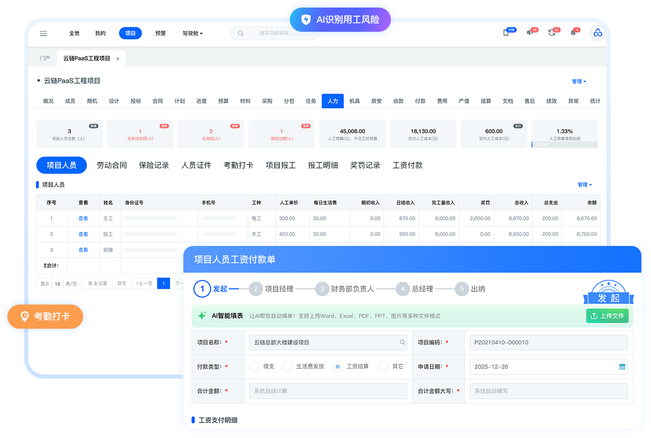Select the 生活费发放 radio option
The height and width of the screenshot is (438, 651).
click(x=287, y=366)
